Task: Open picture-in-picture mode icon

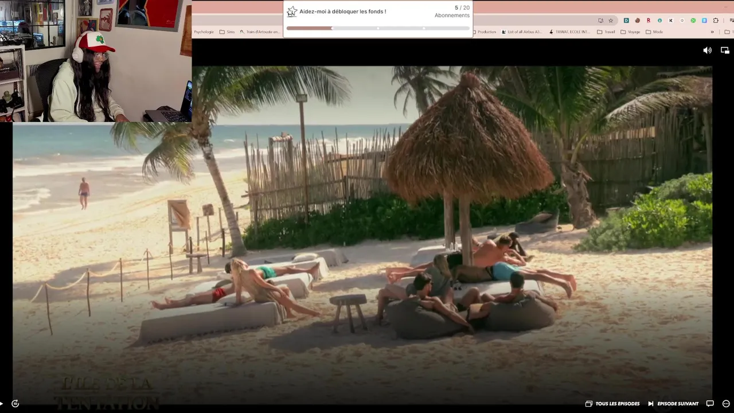Action: 725,50
